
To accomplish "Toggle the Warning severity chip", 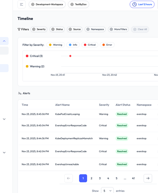I will tap(55, 45).
